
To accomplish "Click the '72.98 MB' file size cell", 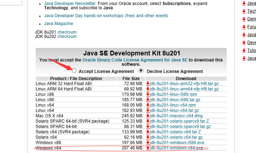I will pos(133,84).
